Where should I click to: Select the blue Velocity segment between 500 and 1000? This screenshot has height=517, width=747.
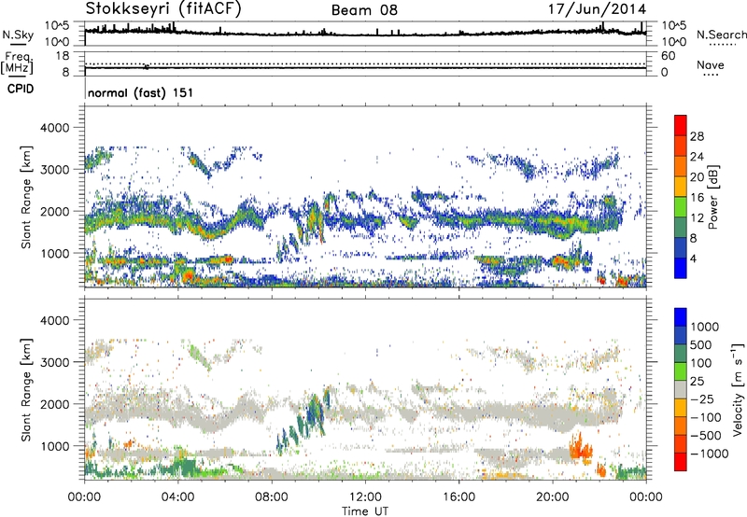(x=681, y=335)
